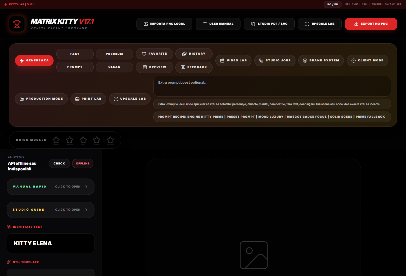Open Brand System

click(x=321, y=61)
